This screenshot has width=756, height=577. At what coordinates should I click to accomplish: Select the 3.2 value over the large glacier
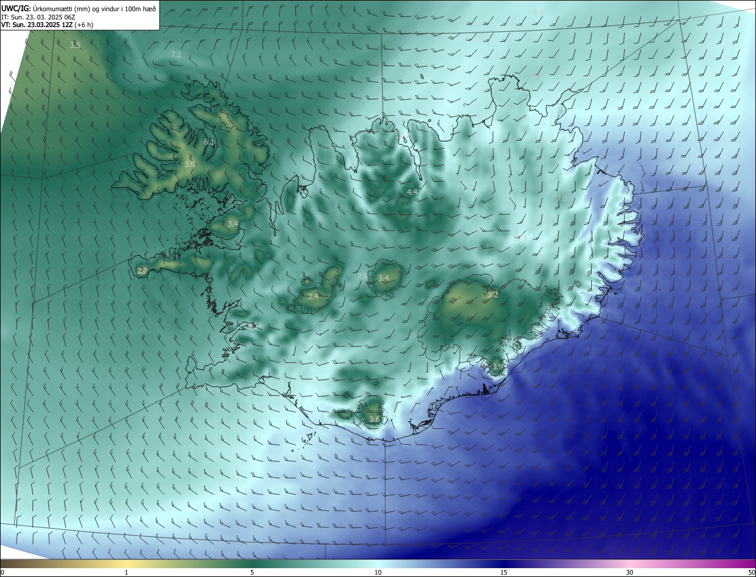point(493,294)
